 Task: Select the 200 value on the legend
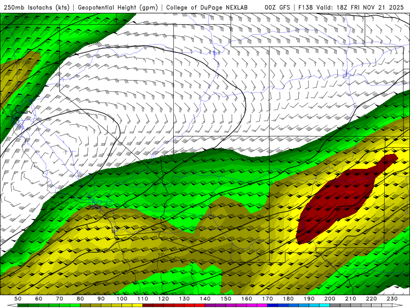pos(330,299)
